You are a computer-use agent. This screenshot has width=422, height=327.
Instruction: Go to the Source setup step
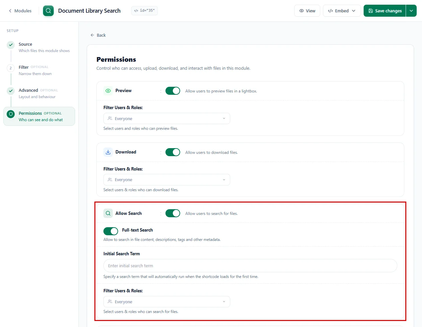39,47
